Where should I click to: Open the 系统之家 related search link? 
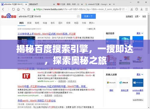[x=124, y=90]
